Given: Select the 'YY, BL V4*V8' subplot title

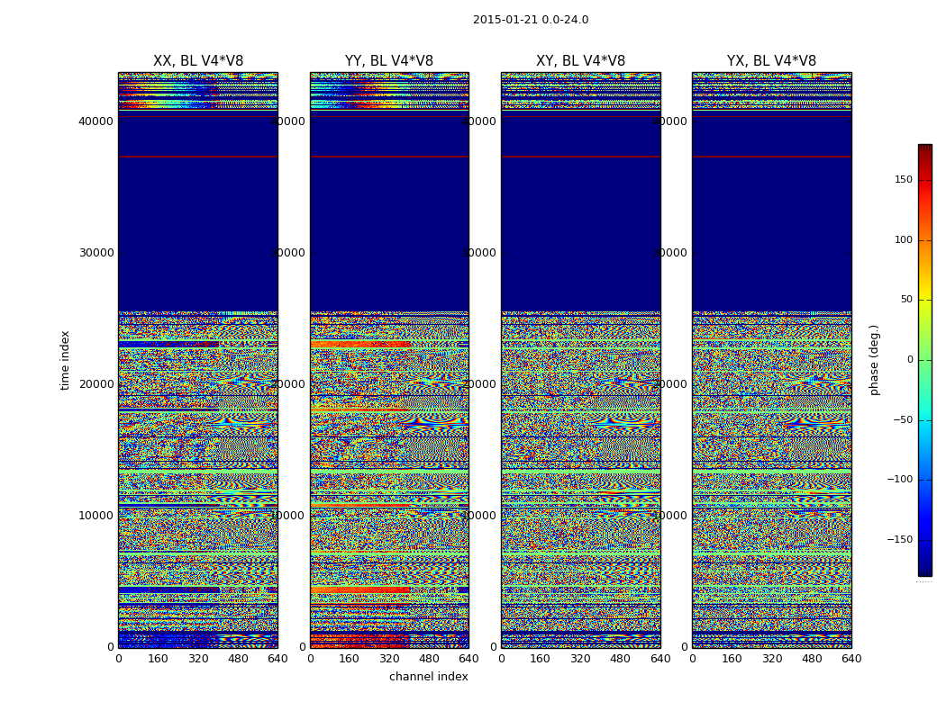Looking at the screenshot, I should 389,61.
